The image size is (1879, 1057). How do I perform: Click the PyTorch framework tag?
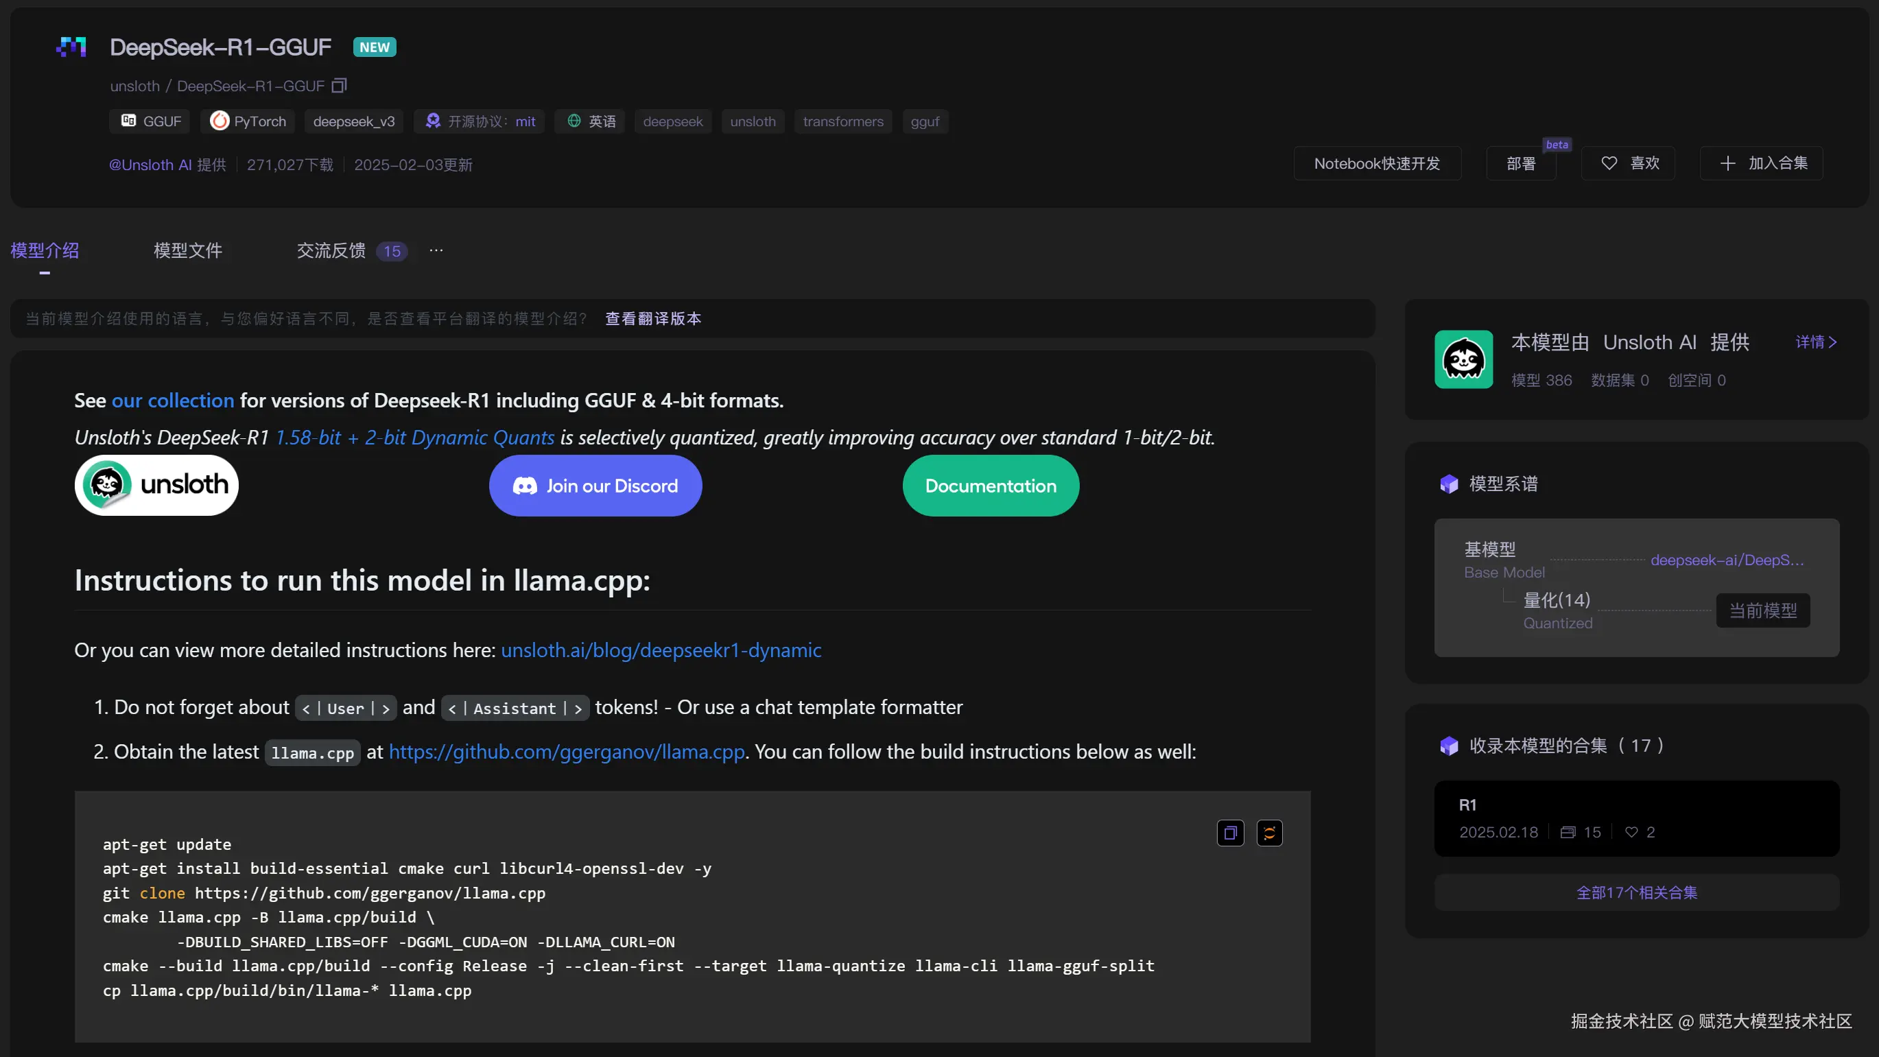[248, 122]
